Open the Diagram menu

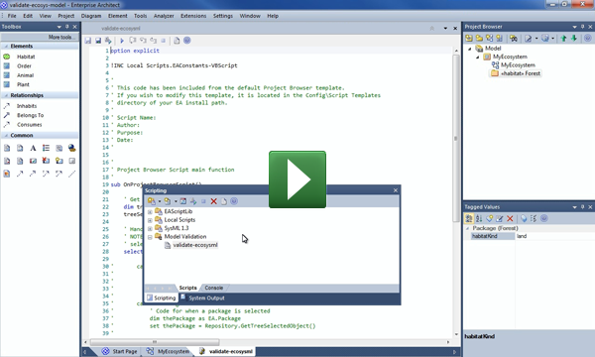click(91, 16)
